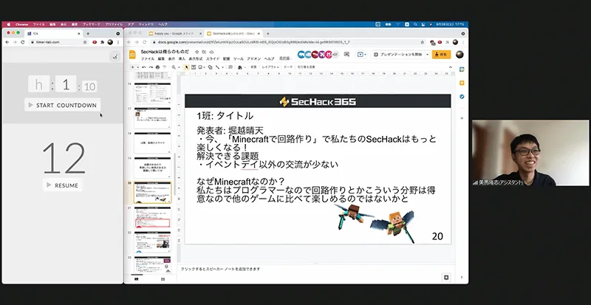Viewport: 591px width, 305px height.
Task: Open new tab in timer window
Action: click(88, 33)
